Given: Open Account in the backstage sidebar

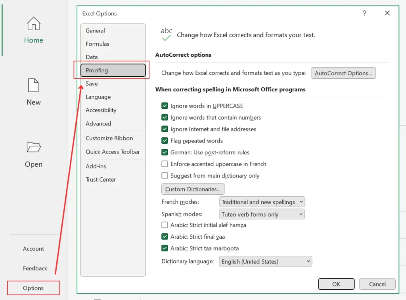Looking at the screenshot, I should [33, 249].
